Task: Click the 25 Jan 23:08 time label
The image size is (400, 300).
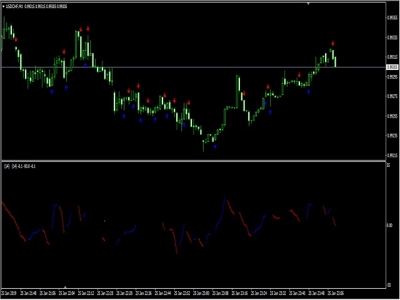Action: (x=221, y=293)
